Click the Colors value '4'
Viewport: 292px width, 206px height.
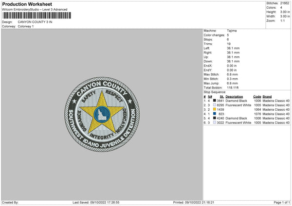pyautogui.click(x=281, y=8)
